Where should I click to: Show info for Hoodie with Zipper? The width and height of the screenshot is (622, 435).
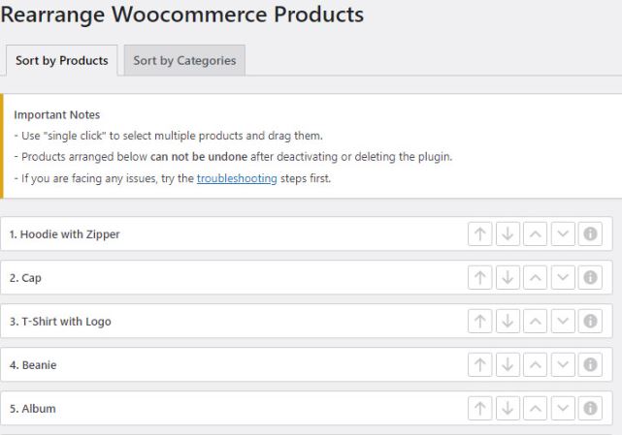590,234
